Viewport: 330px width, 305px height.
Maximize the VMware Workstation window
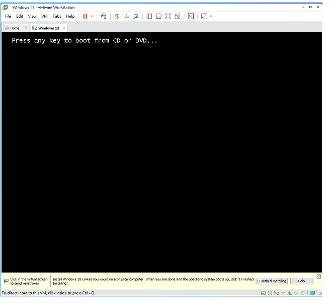click(x=310, y=7)
